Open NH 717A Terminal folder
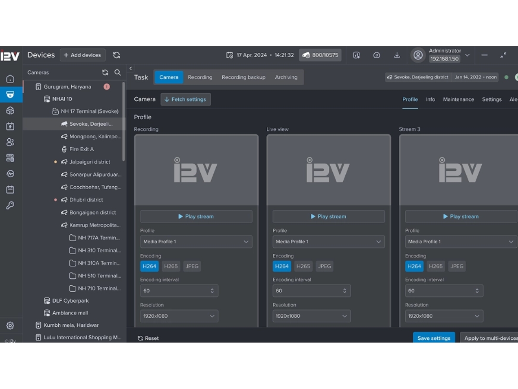518x389 pixels. (x=95, y=238)
